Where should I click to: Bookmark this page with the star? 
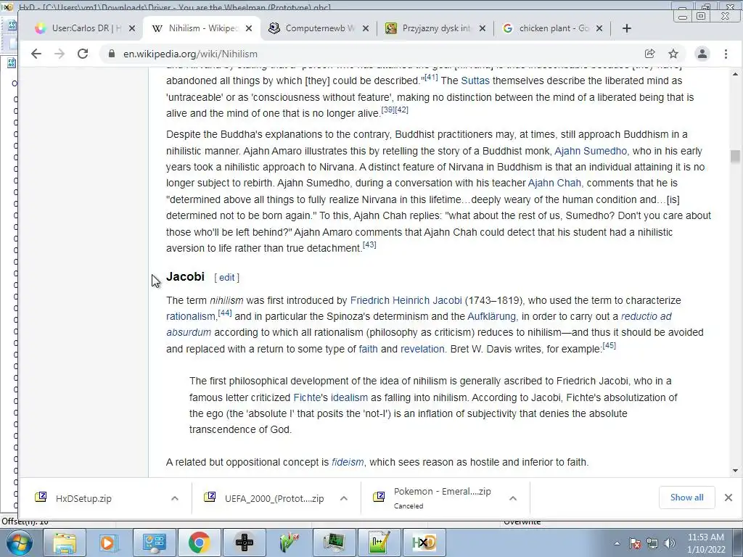click(x=673, y=54)
